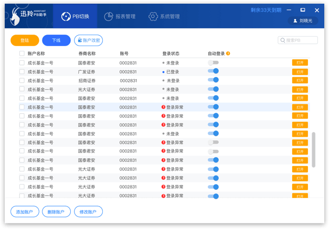
Task: Click 成长基金一号 in the 广发证券 row
Action: point(40,72)
